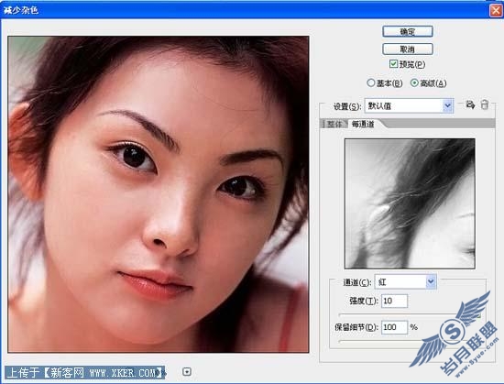This screenshot has height=384, width=504.
Task: Click the 确定 button
Action: pyautogui.click(x=408, y=31)
